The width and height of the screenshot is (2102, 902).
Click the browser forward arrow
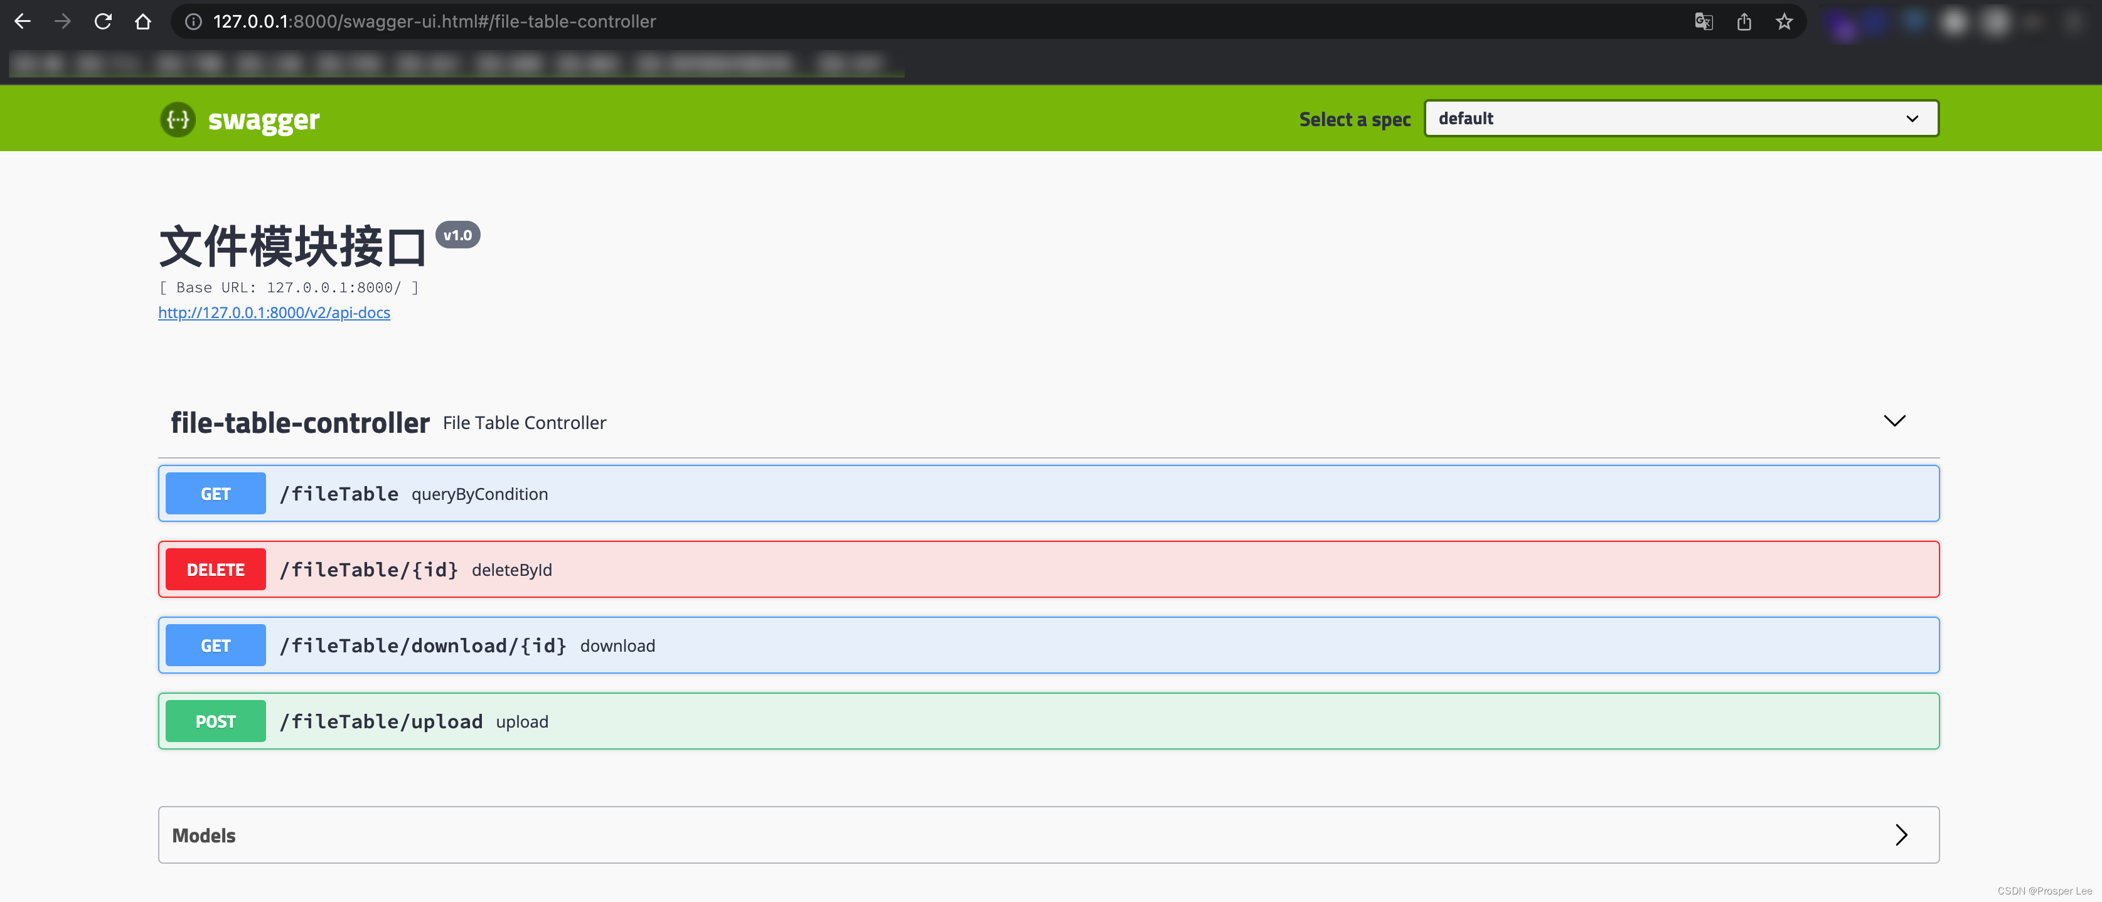(x=63, y=21)
